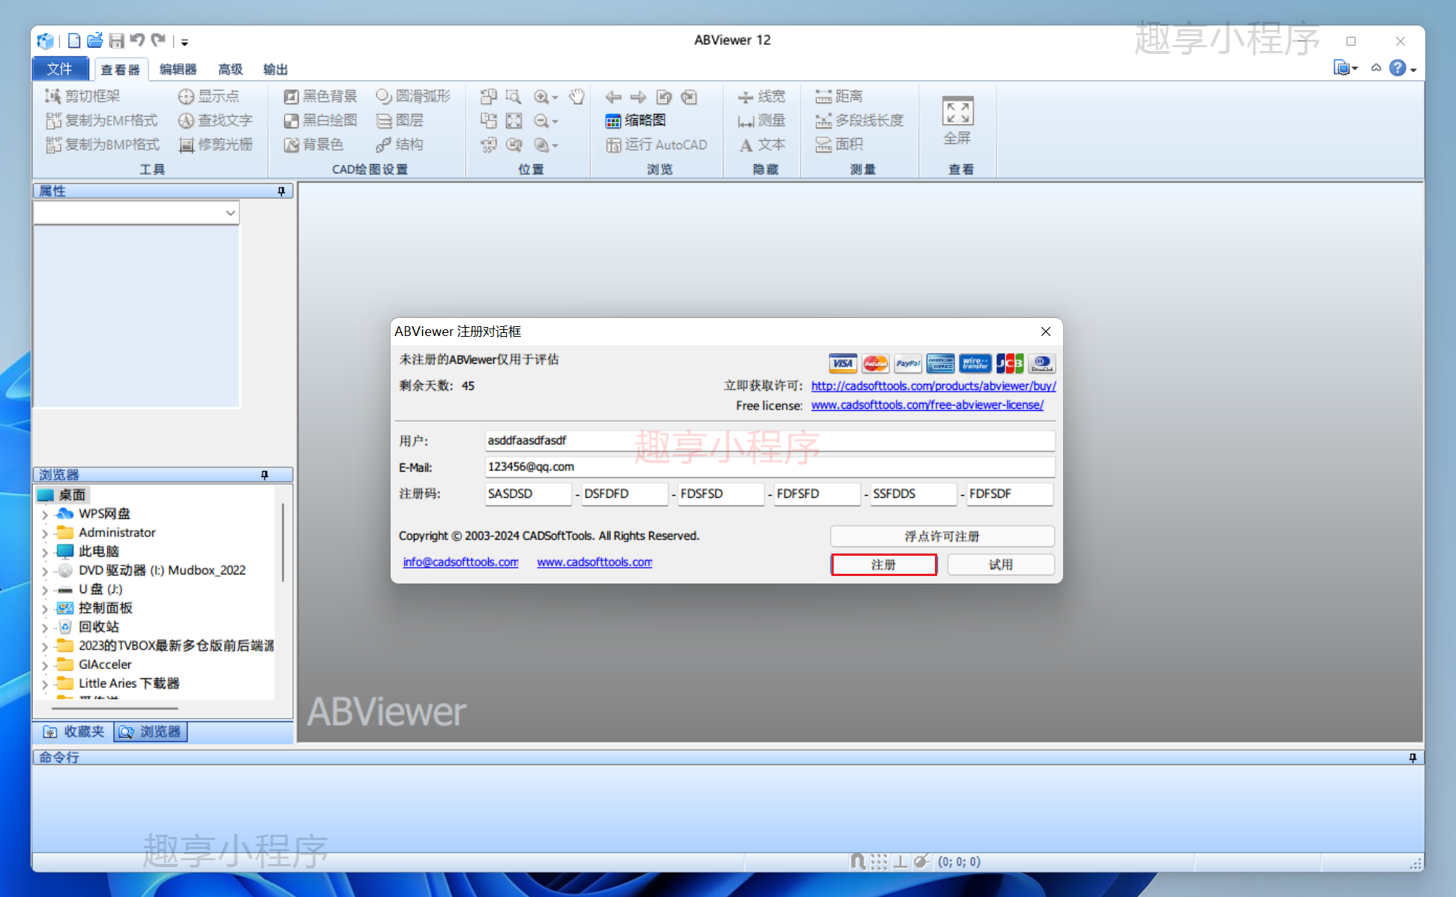The image size is (1456, 897).
Task: Toggle the 黑色背景 black background option
Action: (x=320, y=96)
